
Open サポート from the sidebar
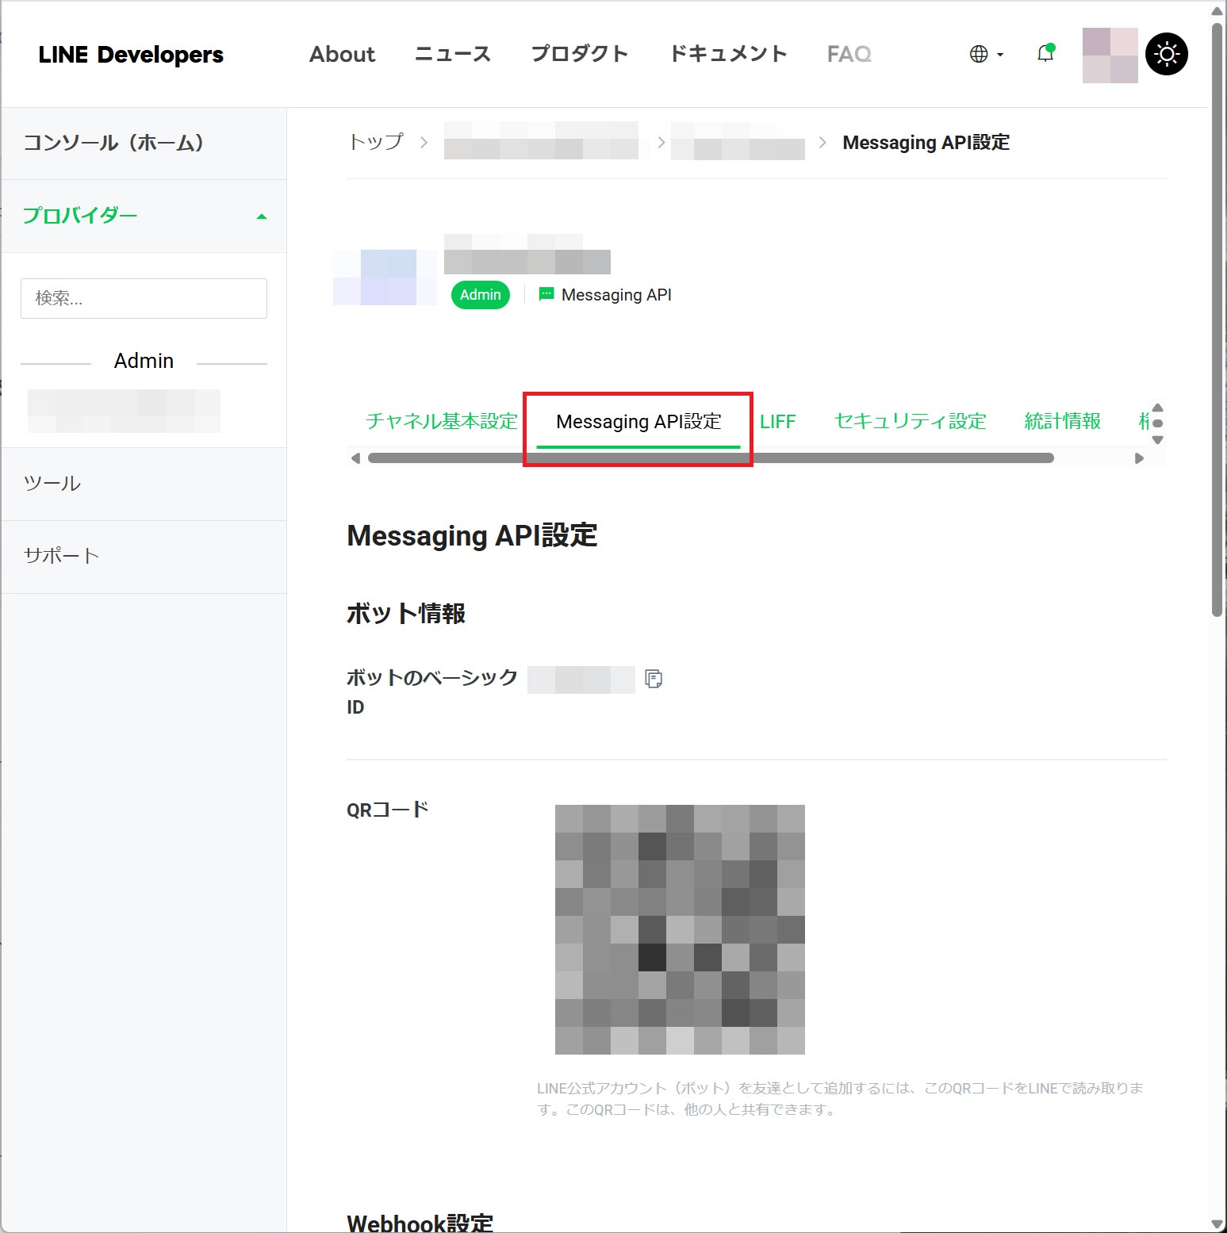pos(61,556)
